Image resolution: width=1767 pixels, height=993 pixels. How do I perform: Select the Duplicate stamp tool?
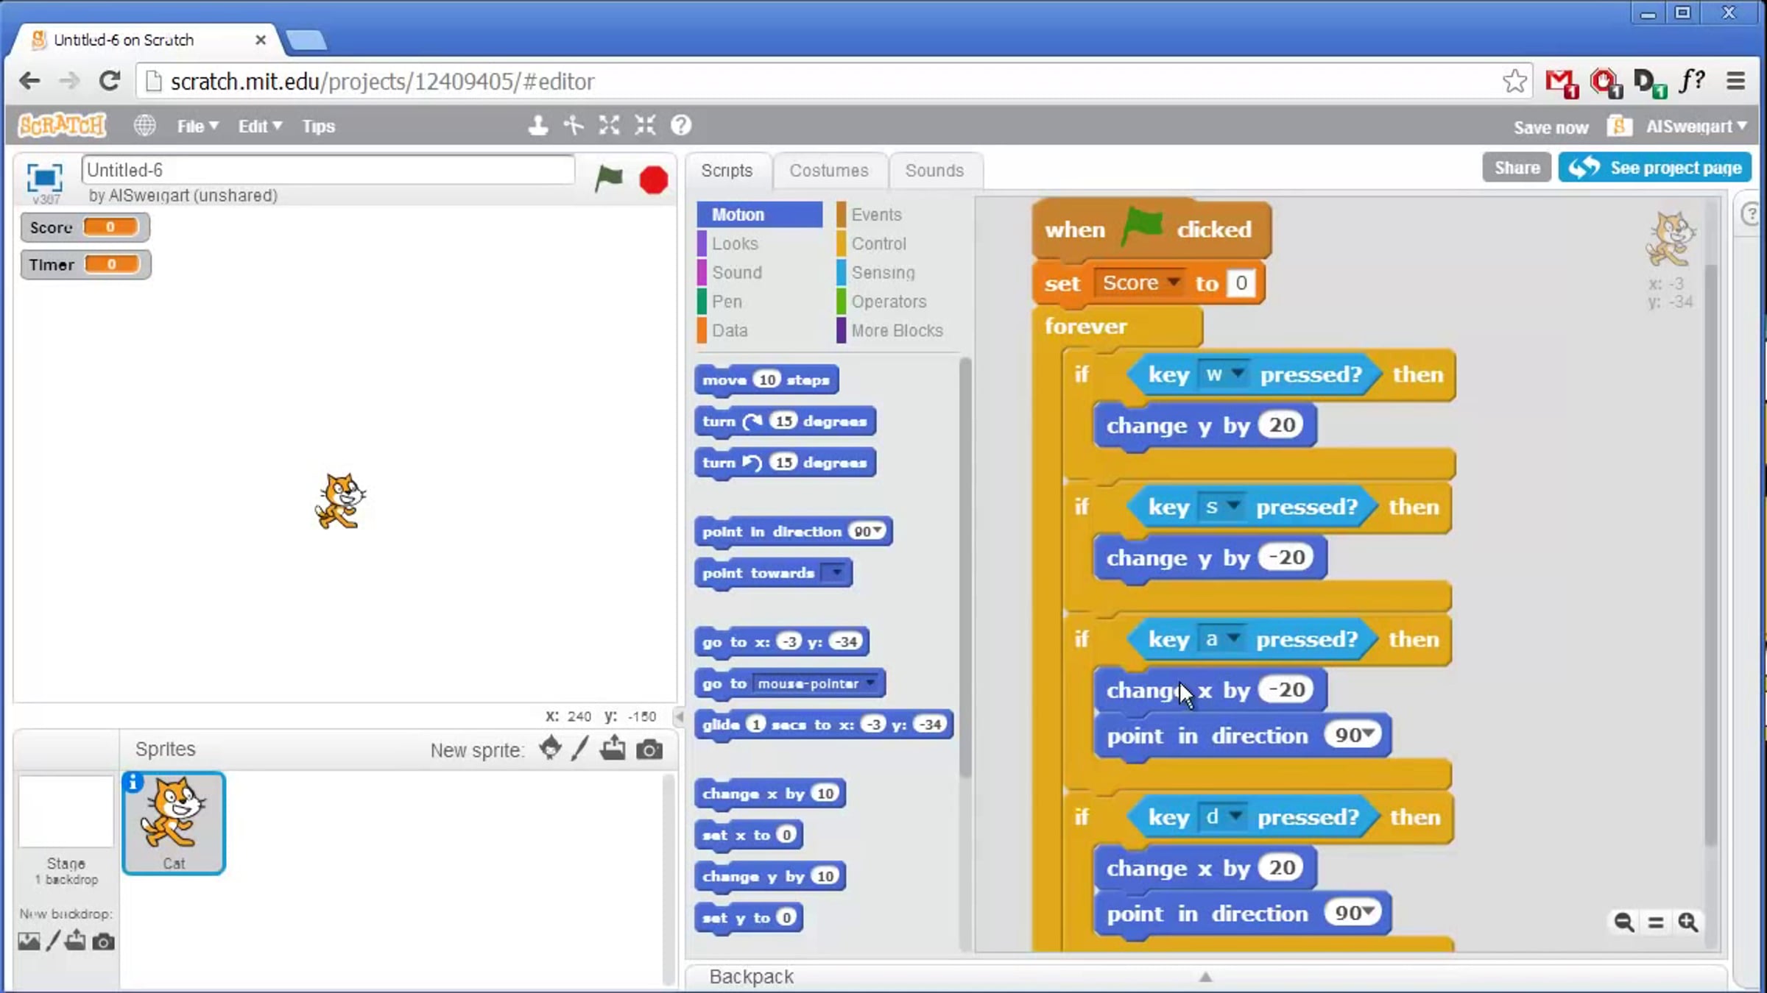tap(538, 126)
